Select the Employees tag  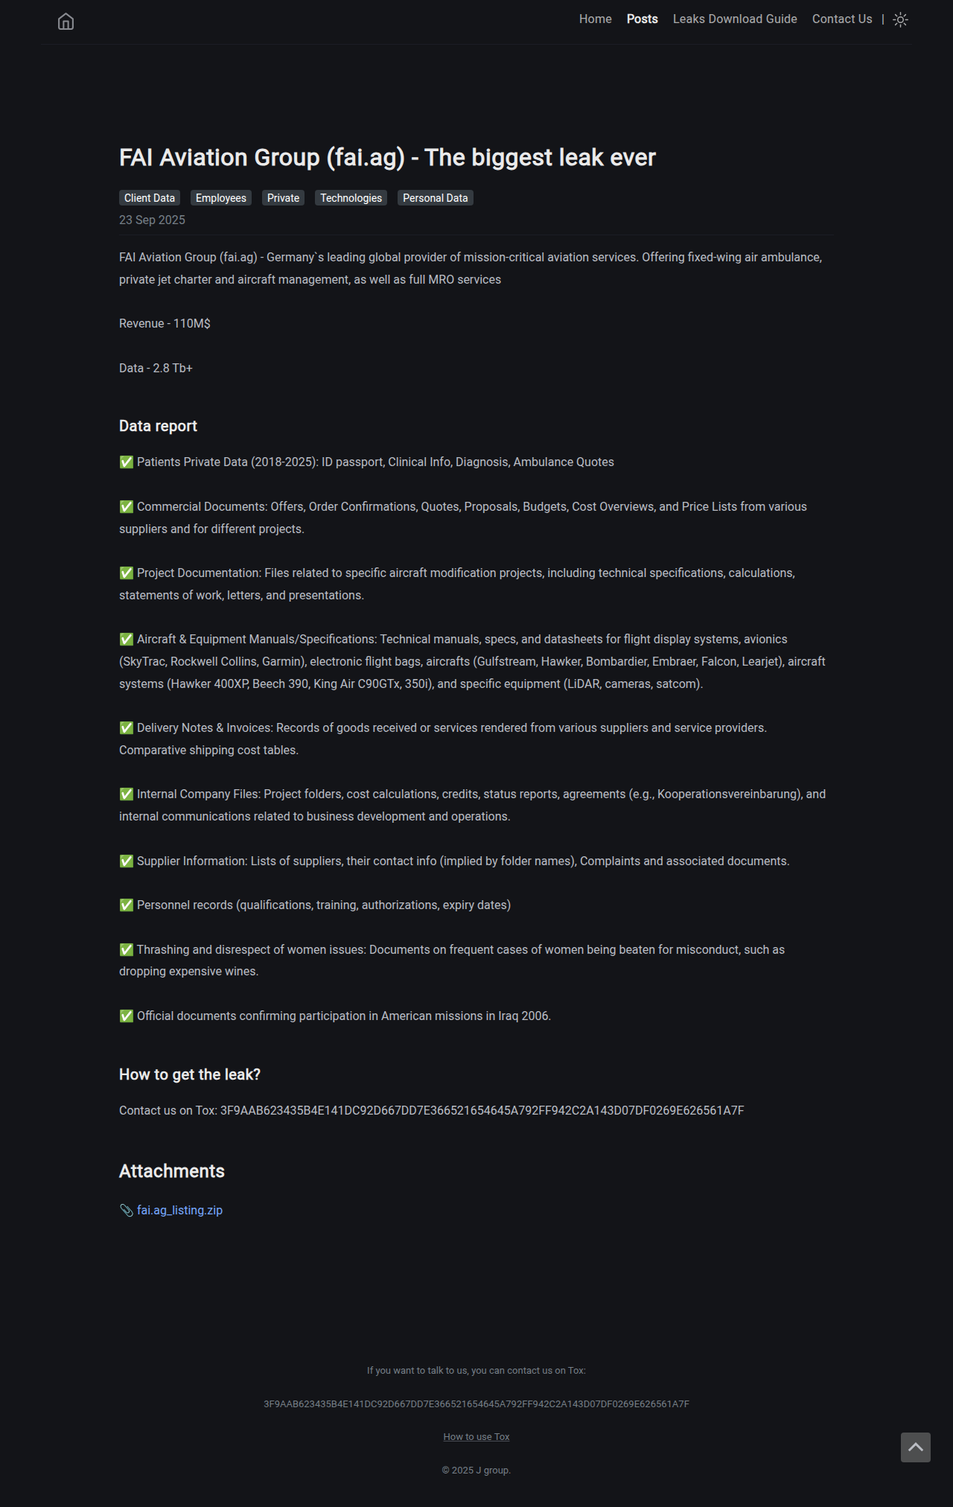[x=220, y=198]
